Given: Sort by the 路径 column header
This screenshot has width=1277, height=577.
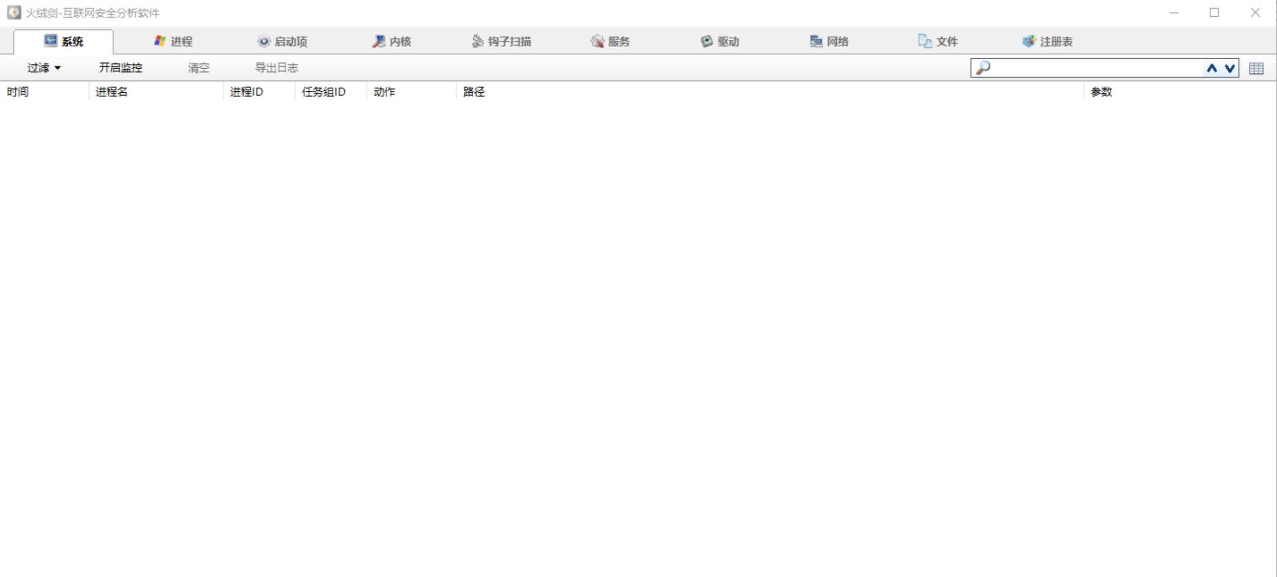Looking at the screenshot, I should point(770,92).
